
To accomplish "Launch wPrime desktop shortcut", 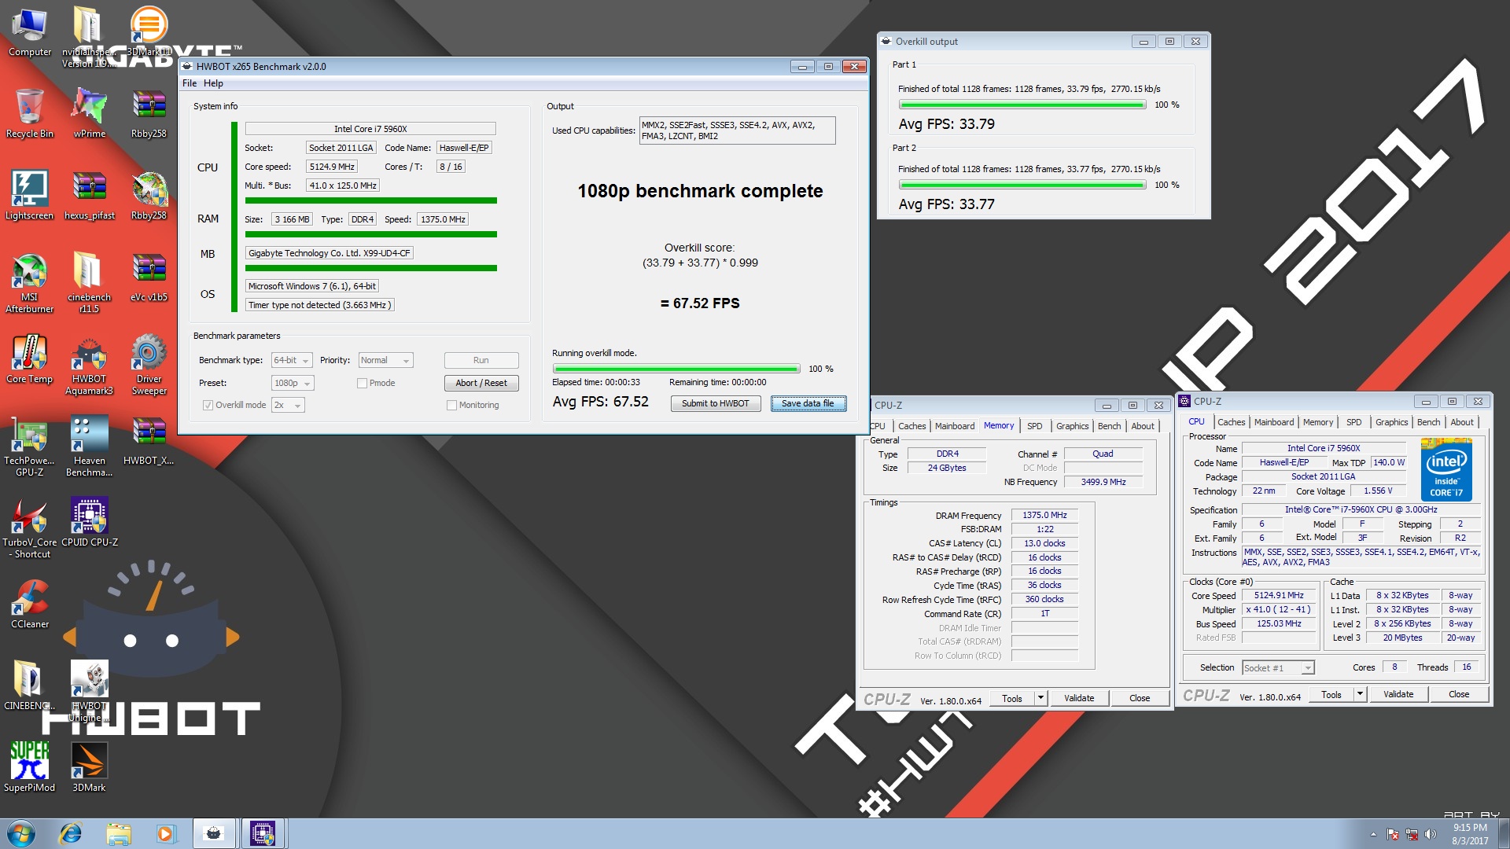I will tap(89, 113).
